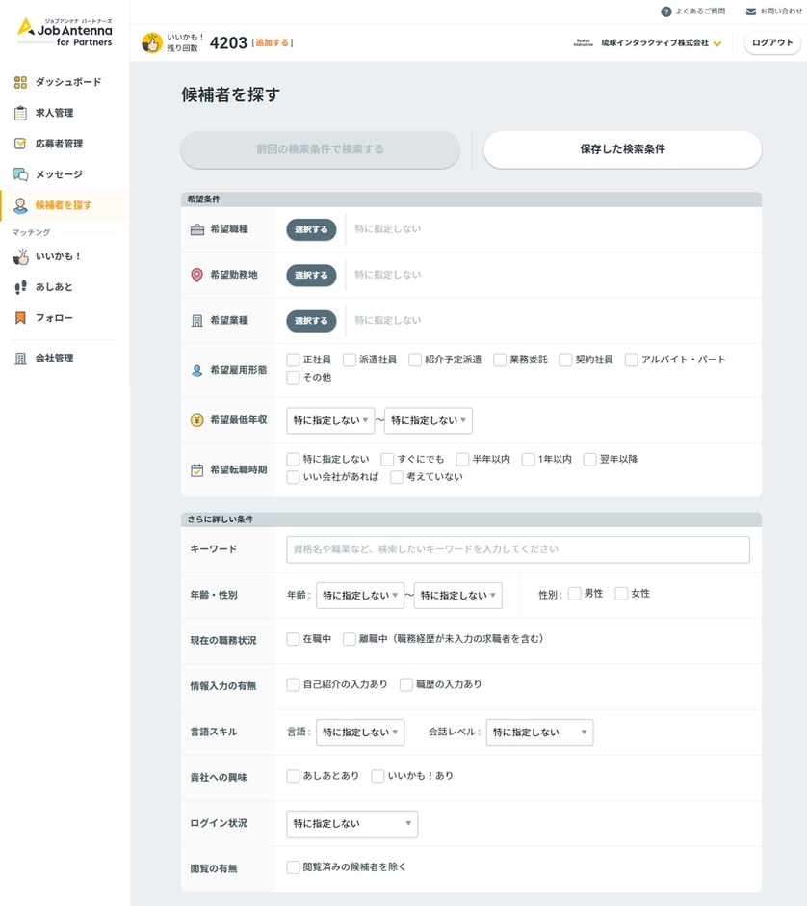This screenshot has height=906, width=807.
Task: Open the ログイン状況 dropdown
Action: pyautogui.click(x=351, y=823)
